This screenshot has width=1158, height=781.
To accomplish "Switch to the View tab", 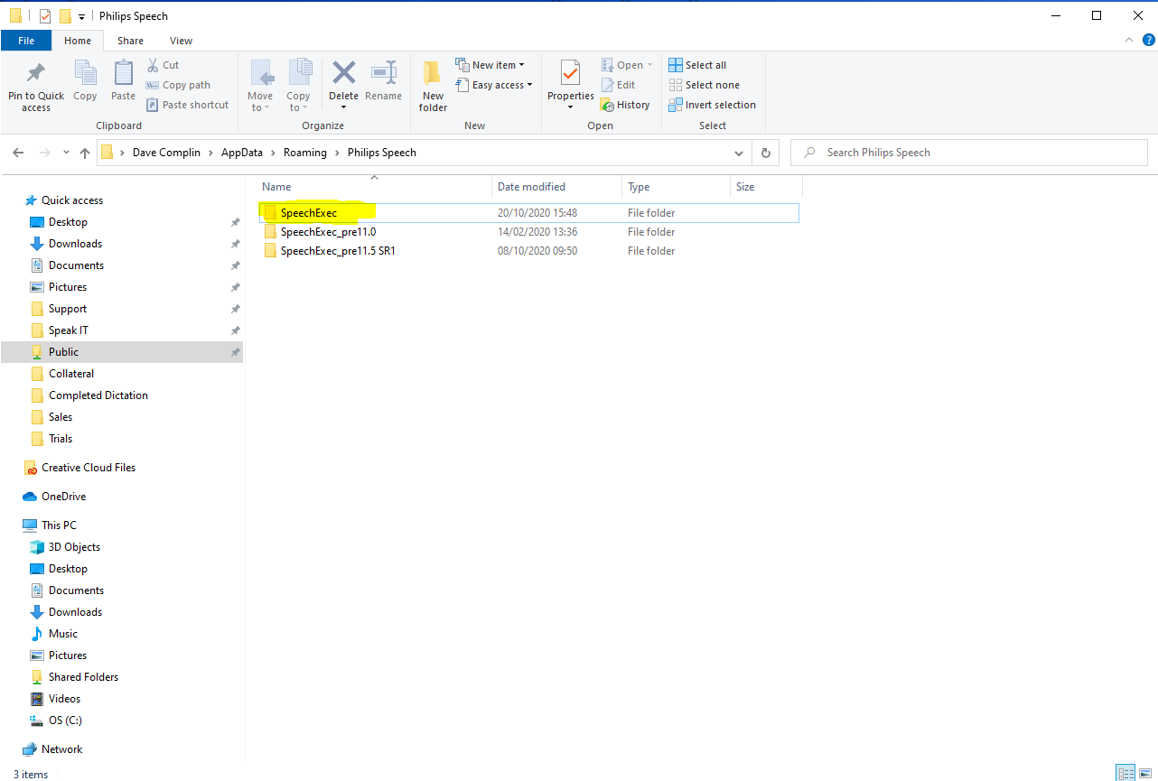I will [x=182, y=41].
